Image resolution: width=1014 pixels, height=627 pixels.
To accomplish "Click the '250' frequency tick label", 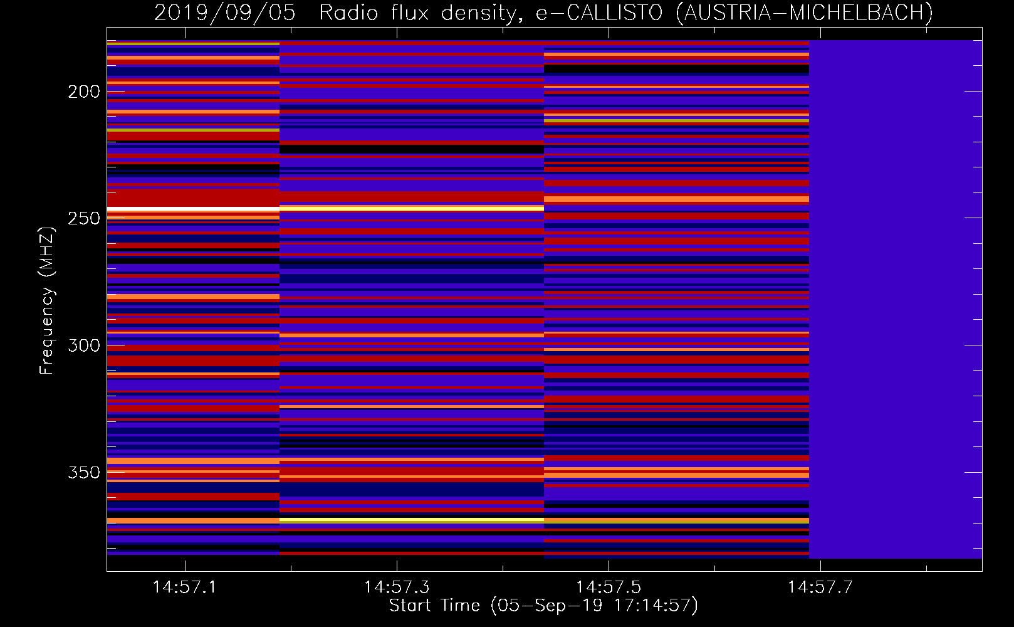I will 84,218.
